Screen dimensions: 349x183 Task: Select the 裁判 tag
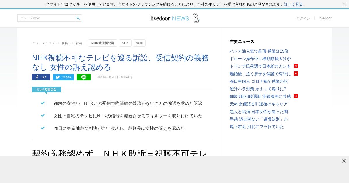coord(139,43)
